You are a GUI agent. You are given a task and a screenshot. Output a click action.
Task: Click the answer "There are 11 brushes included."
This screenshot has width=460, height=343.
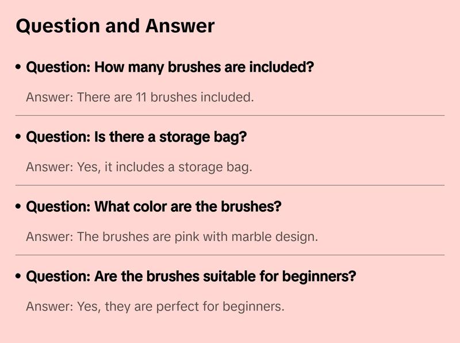pyautogui.click(x=140, y=98)
